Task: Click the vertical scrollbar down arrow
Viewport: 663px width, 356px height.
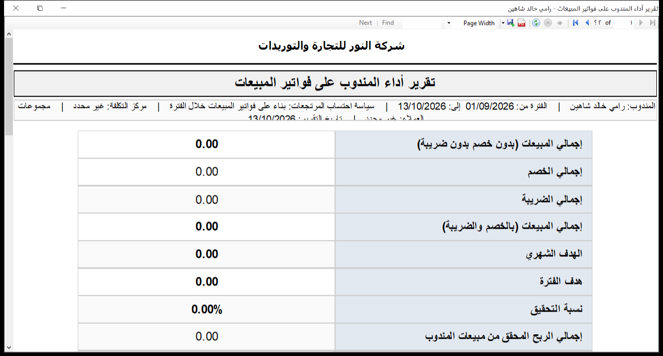Action: coord(9,347)
